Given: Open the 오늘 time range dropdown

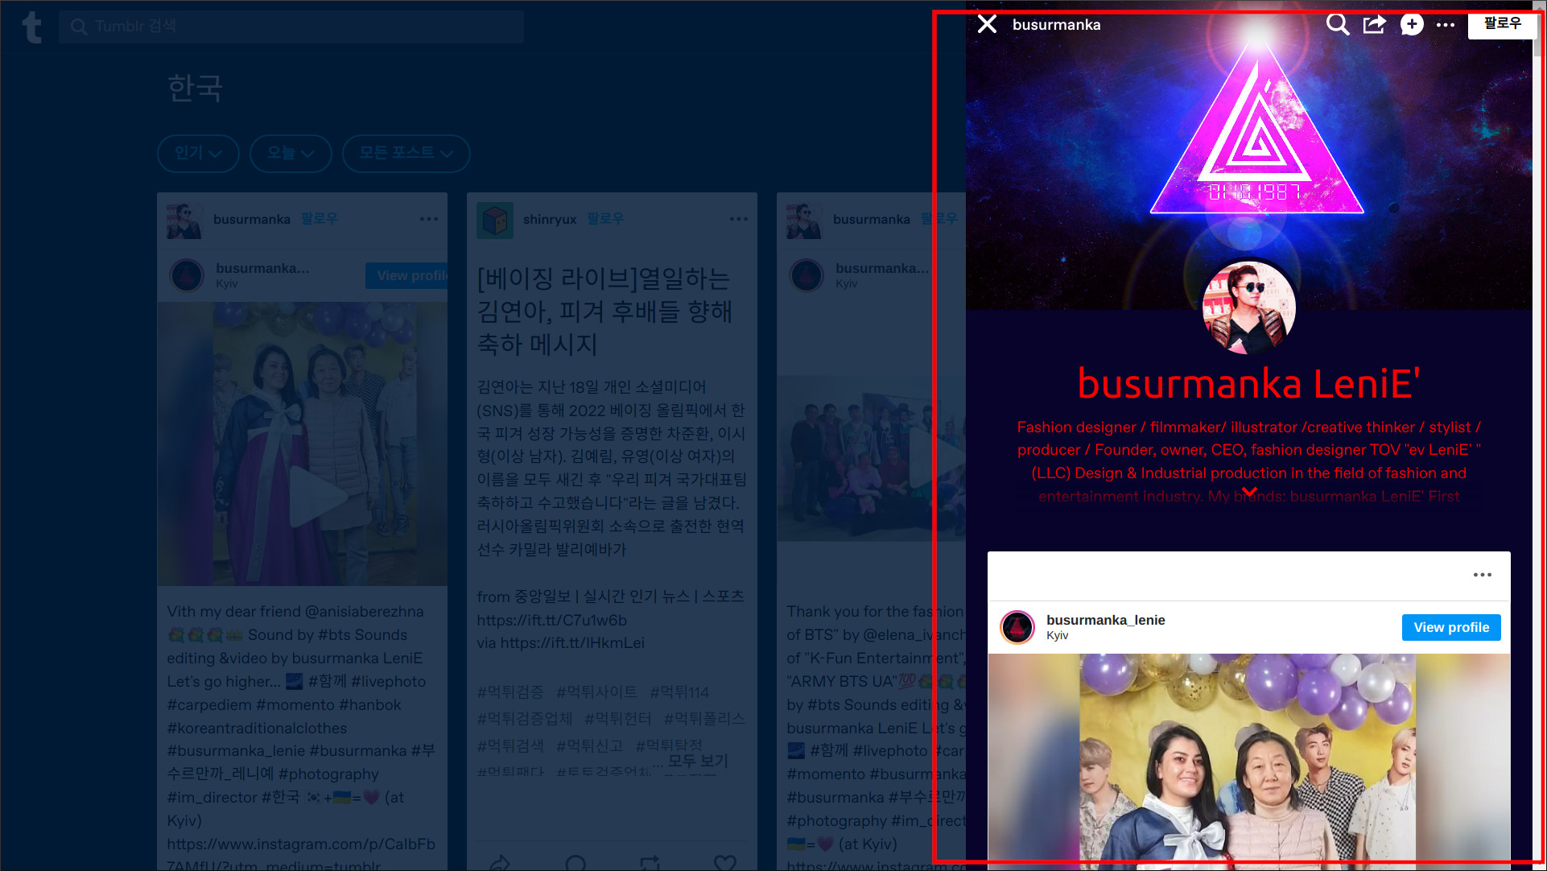Looking at the screenshot, I should [291, 153].
